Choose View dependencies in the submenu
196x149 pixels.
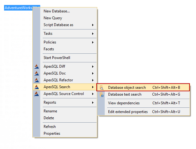(144, 103)
